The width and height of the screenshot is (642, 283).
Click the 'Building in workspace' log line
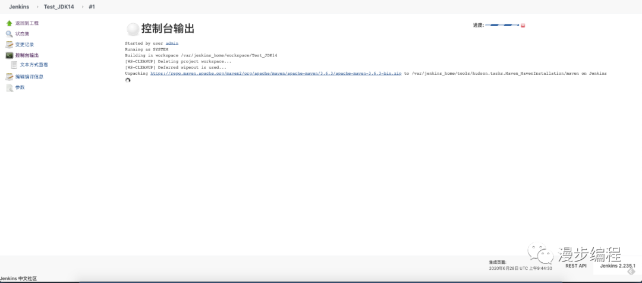click(201, 55)
